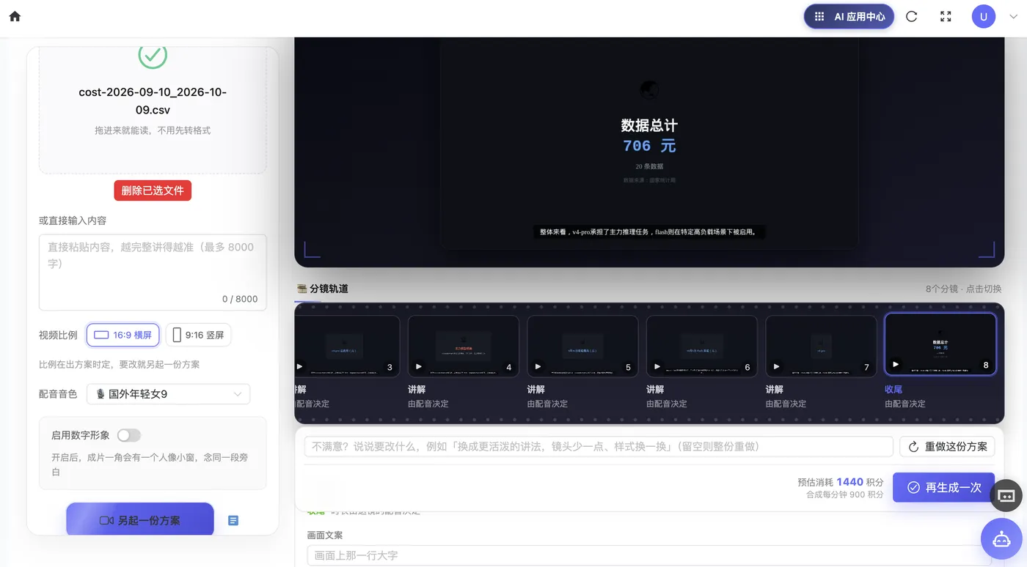Select 9:16 竖屏 video ratio
The height and width of the screenshot is (567, 1027).
(x=198, y=335)
